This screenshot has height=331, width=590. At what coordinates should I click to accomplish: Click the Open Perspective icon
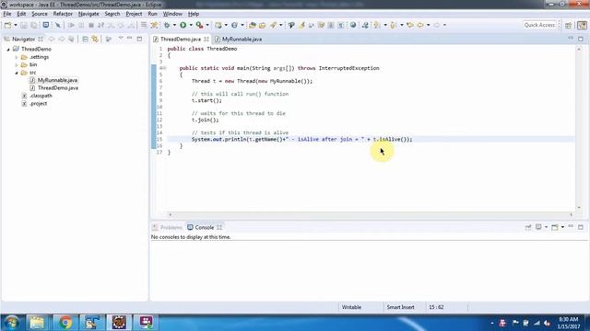pyautogui.click(x=569, y=25)
